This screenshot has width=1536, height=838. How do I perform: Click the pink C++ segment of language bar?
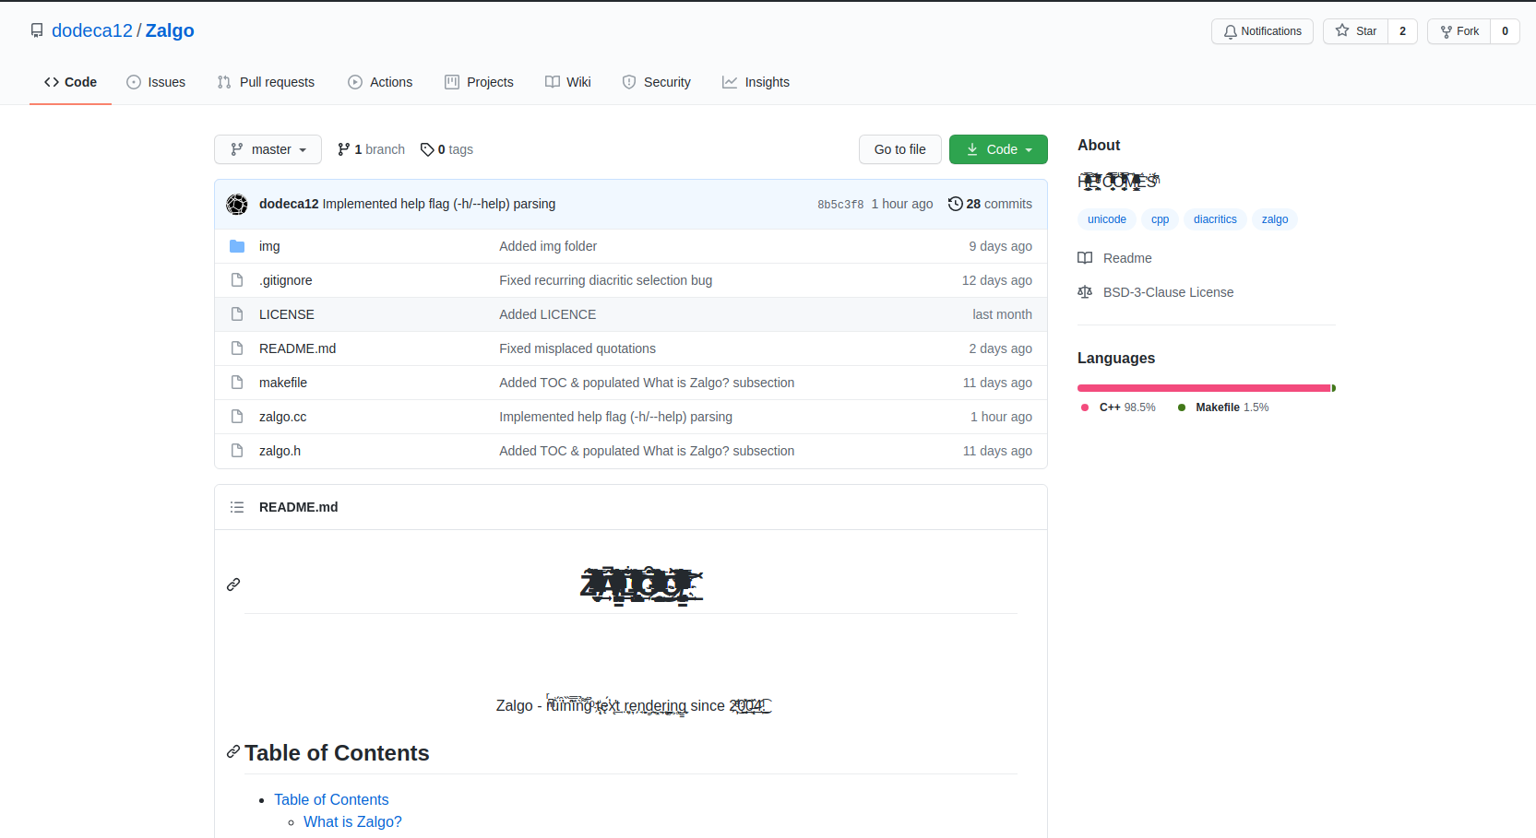point(1204,388)
